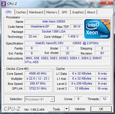Click the Core Speed value 4586.40 MHz
This screenshot has height=114, width=115.
tap(38, 73)
